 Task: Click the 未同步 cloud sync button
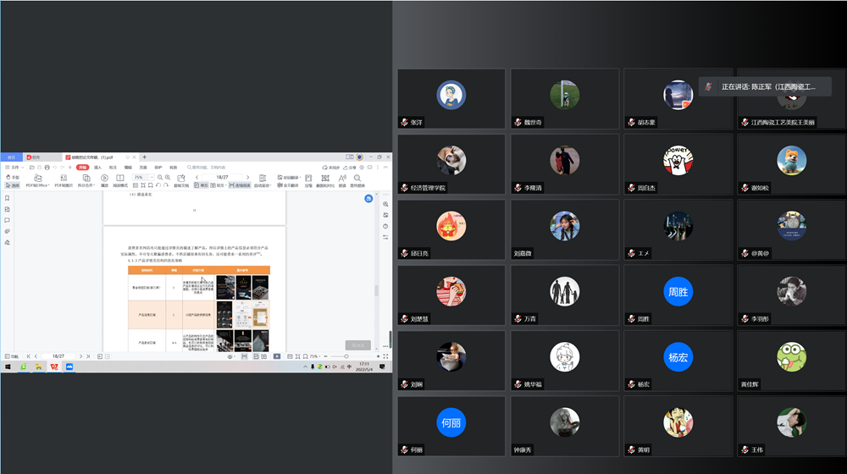[331, 168]
